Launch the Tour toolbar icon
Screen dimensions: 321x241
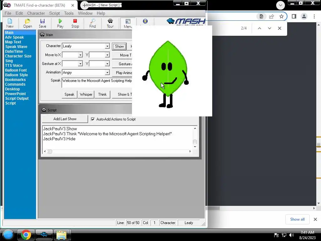(110, 23)
